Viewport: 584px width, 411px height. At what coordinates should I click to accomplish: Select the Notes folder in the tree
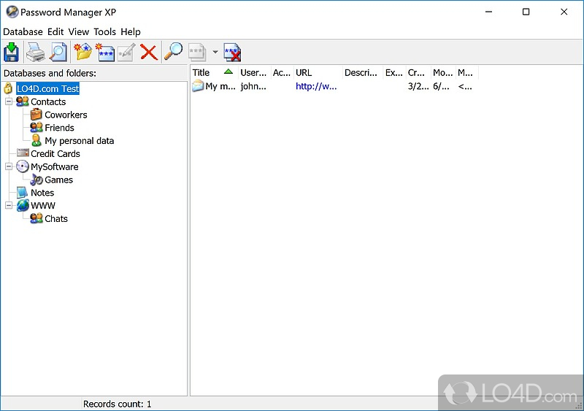42,193
